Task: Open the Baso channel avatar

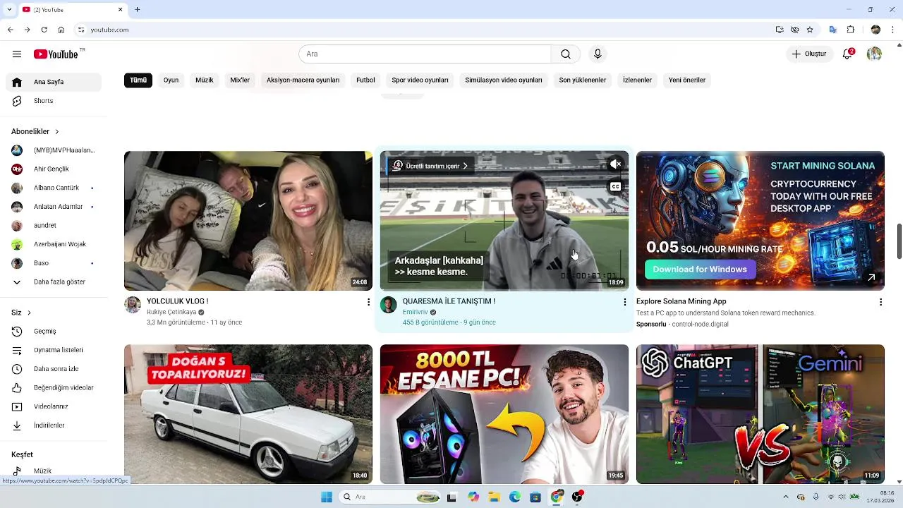Action: (x=17, y=263)
